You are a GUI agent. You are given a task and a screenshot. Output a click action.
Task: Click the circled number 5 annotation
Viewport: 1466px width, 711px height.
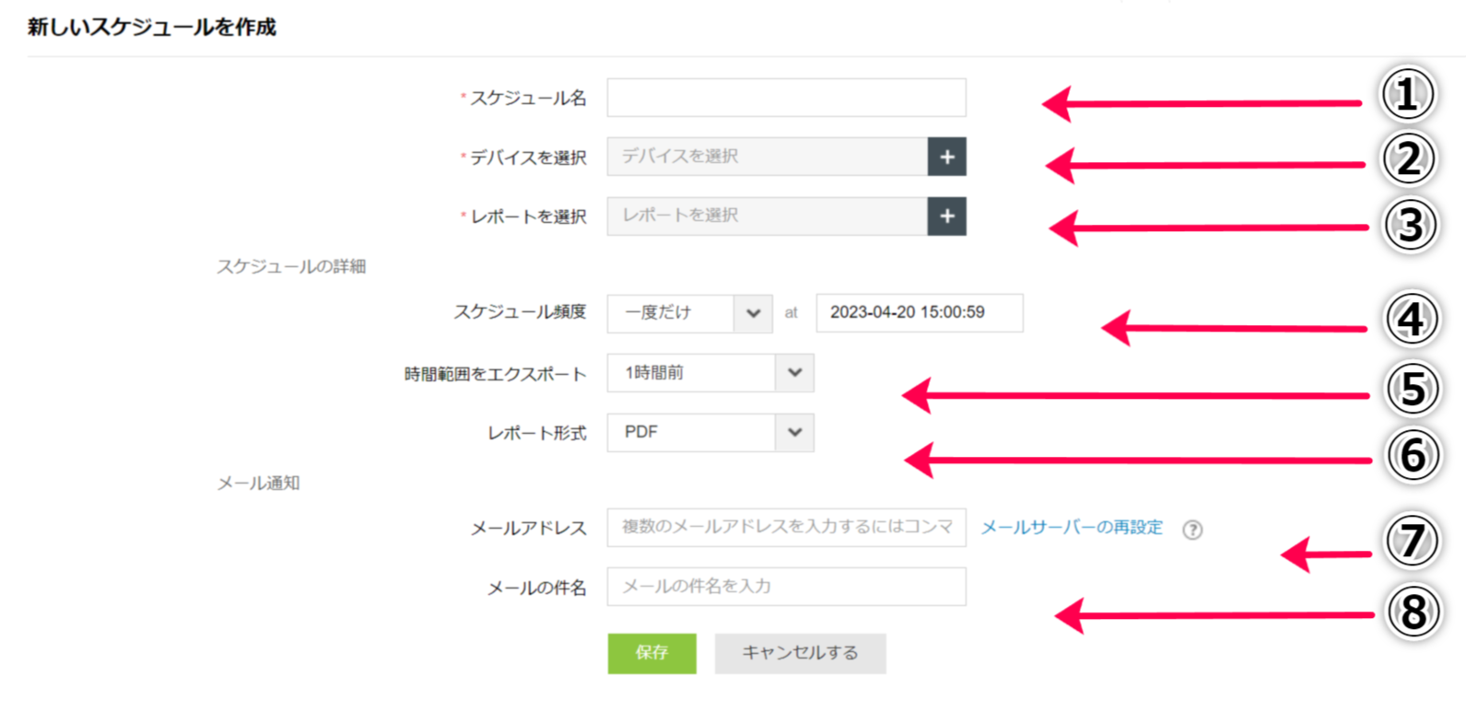pos(1412,389)
